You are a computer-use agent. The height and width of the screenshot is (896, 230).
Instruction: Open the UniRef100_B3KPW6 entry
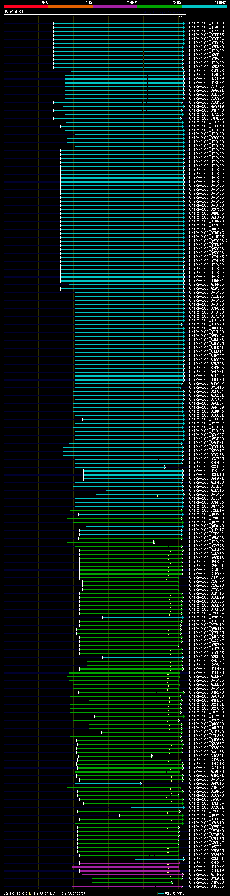pos(206,233)
